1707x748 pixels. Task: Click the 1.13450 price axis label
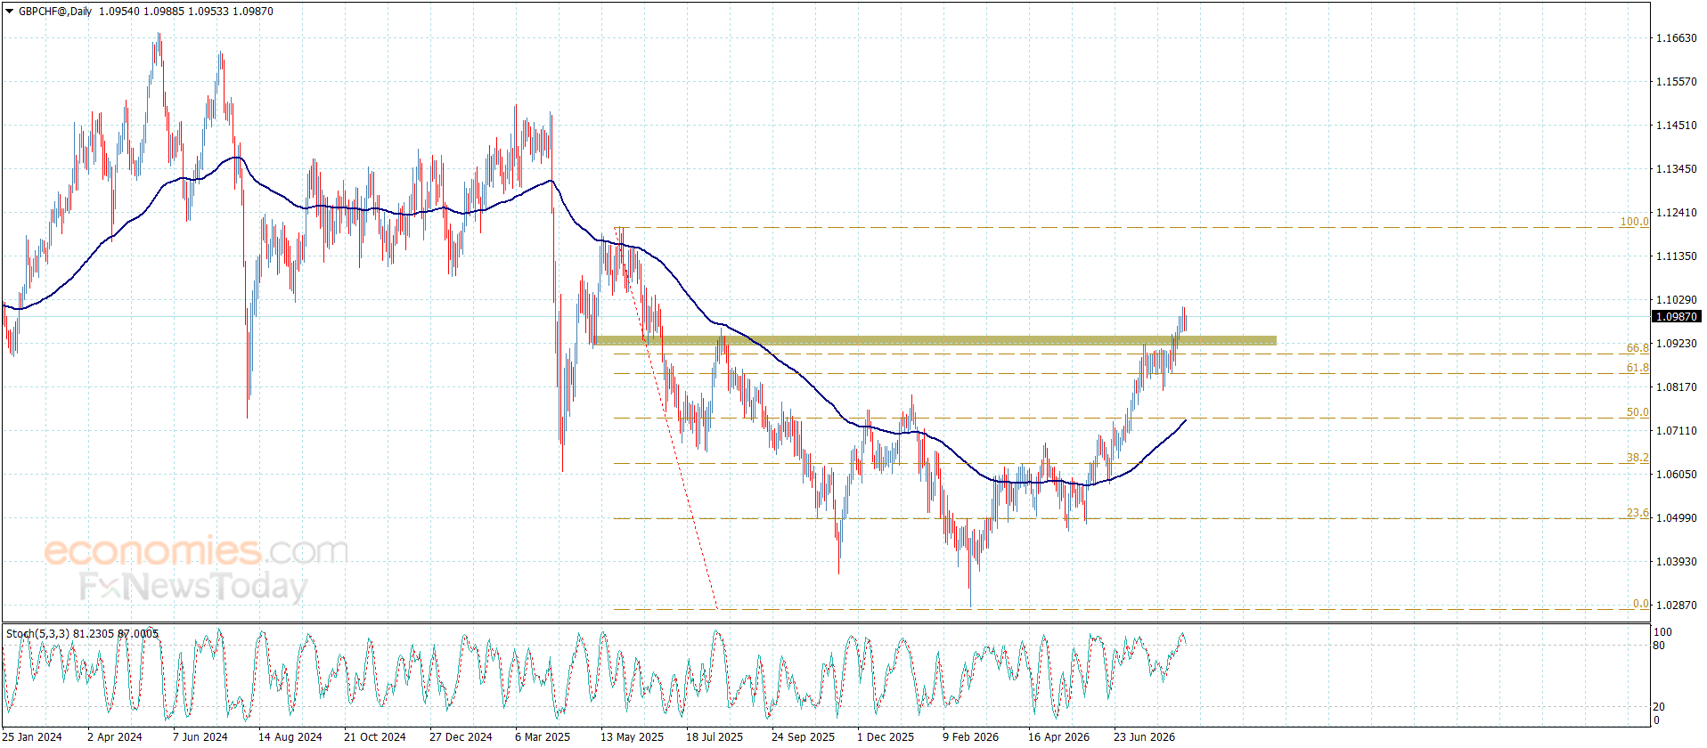pos(1676,169)
